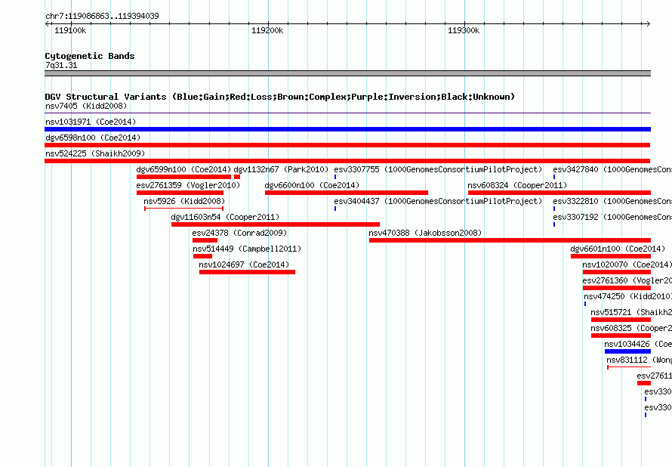Click the DGV Structural Variants track title
Image resolution: width=672 pixels, height=467 pixels.
(x=280, y=97)
